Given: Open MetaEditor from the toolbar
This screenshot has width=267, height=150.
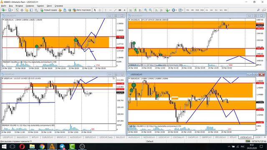Looking at the screenshot, I should click(60, 10).
